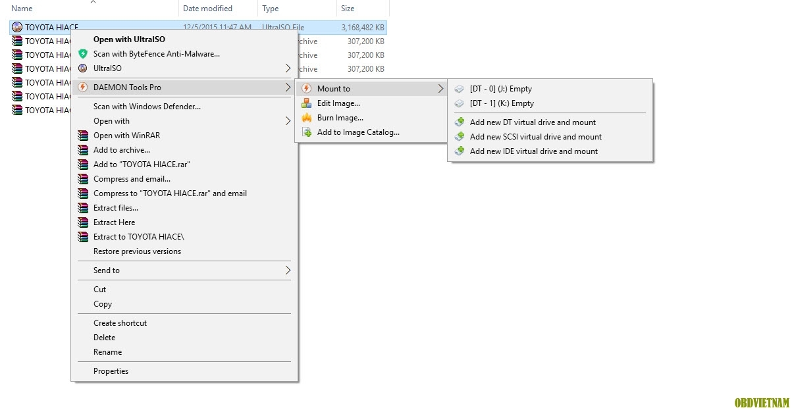This screenshot has width=794, height=410.
Task: Click the WinRAR icon beside Open with WinRAR
Action: tap(83, 136)
